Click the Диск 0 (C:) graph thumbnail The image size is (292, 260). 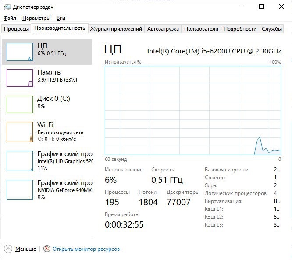pos(20,104)
